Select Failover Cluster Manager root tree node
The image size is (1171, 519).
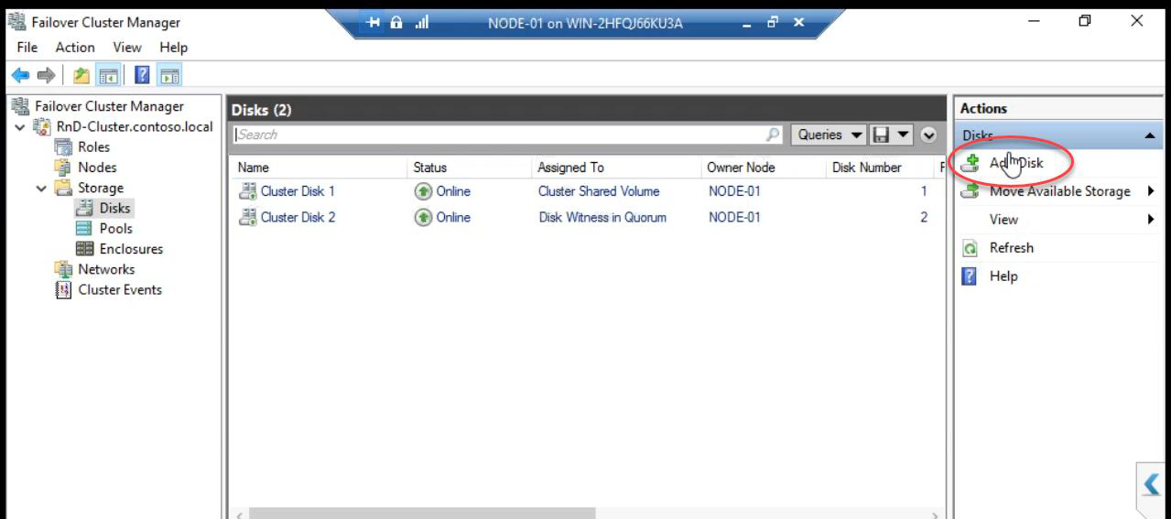click(109, 106)
